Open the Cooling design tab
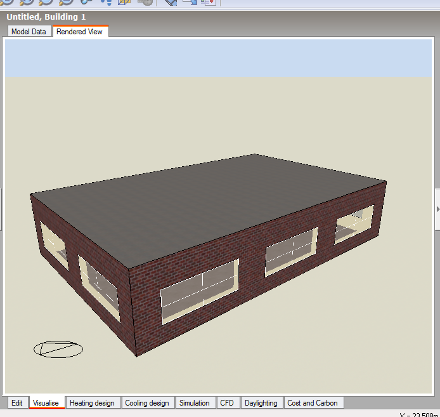This screenshot has height=417, width=440. click(x=146, y=402)
